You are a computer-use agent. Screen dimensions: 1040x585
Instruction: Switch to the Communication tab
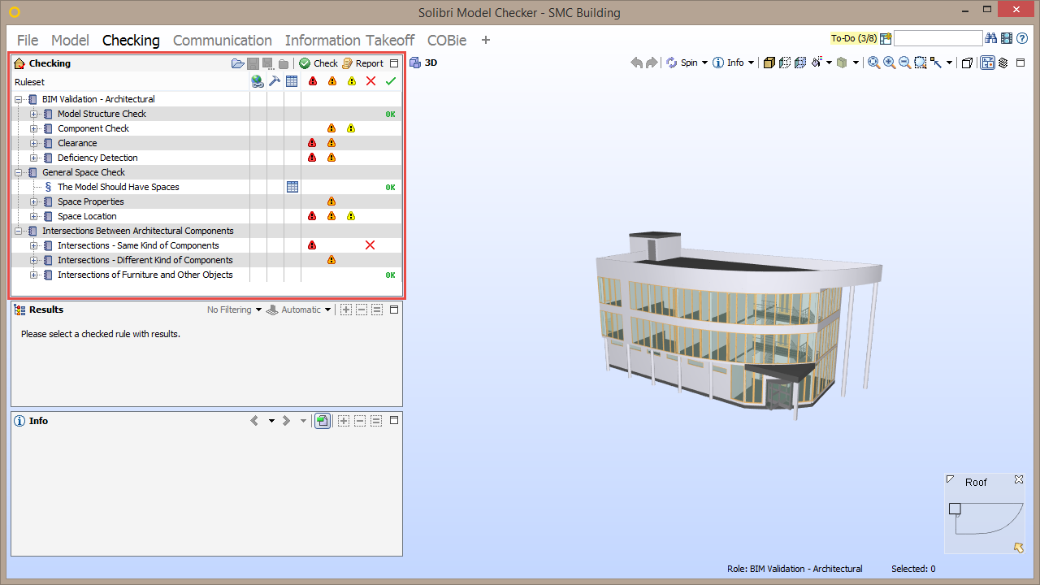click(222, 40)
